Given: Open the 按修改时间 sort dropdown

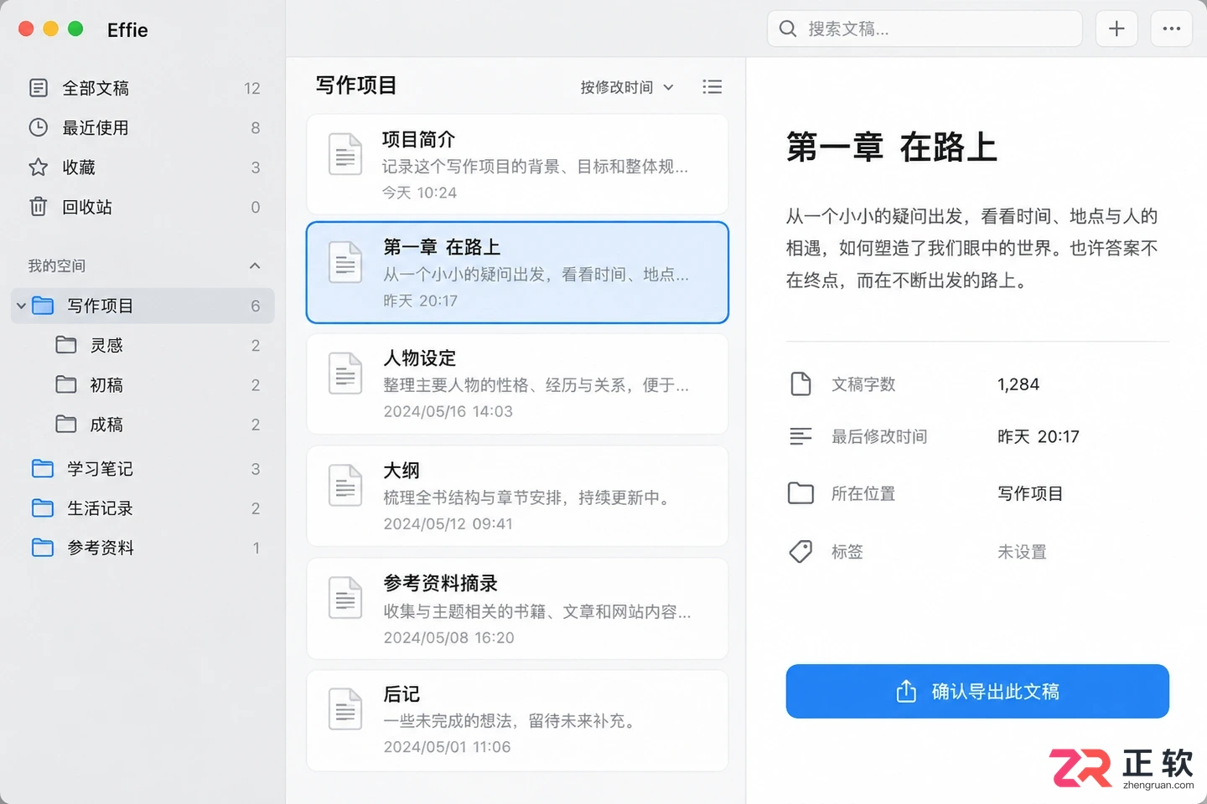Looking at the screenshot, I should [627, 87].
